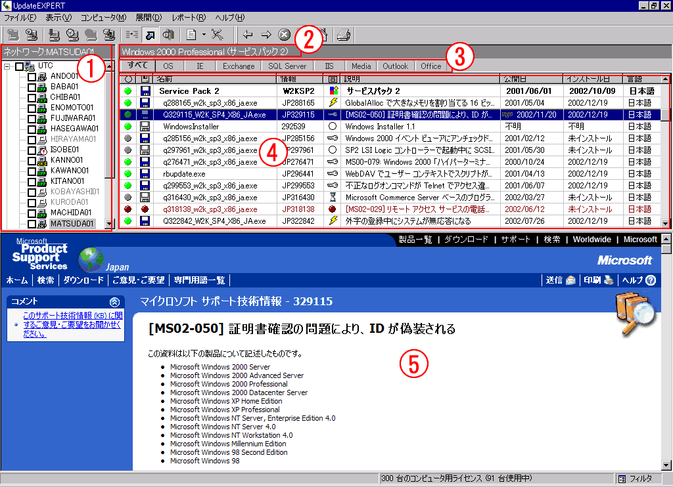This screenshot has height=487, width=673.
Task: Click the 送信 mail icon in the web page
Action: point(570,280)
